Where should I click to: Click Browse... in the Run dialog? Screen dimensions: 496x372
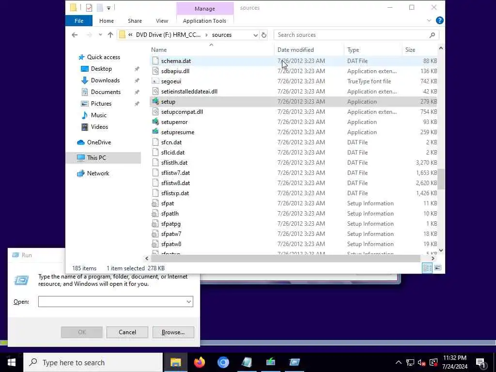pos(173,332)
